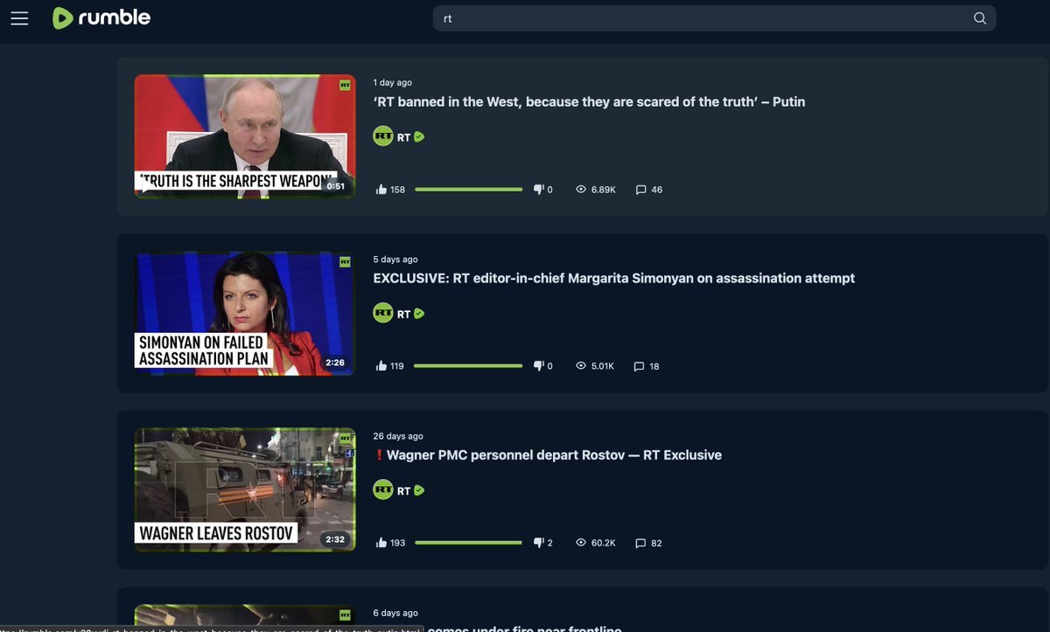This screenshot has width=1050, height=632.
Task: Open comments on the Wagner video
Action: (x=648, y=543)
